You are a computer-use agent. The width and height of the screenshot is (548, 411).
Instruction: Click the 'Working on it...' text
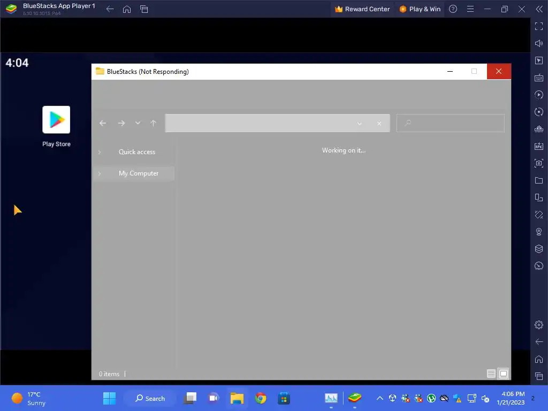[x=344, y=150]
